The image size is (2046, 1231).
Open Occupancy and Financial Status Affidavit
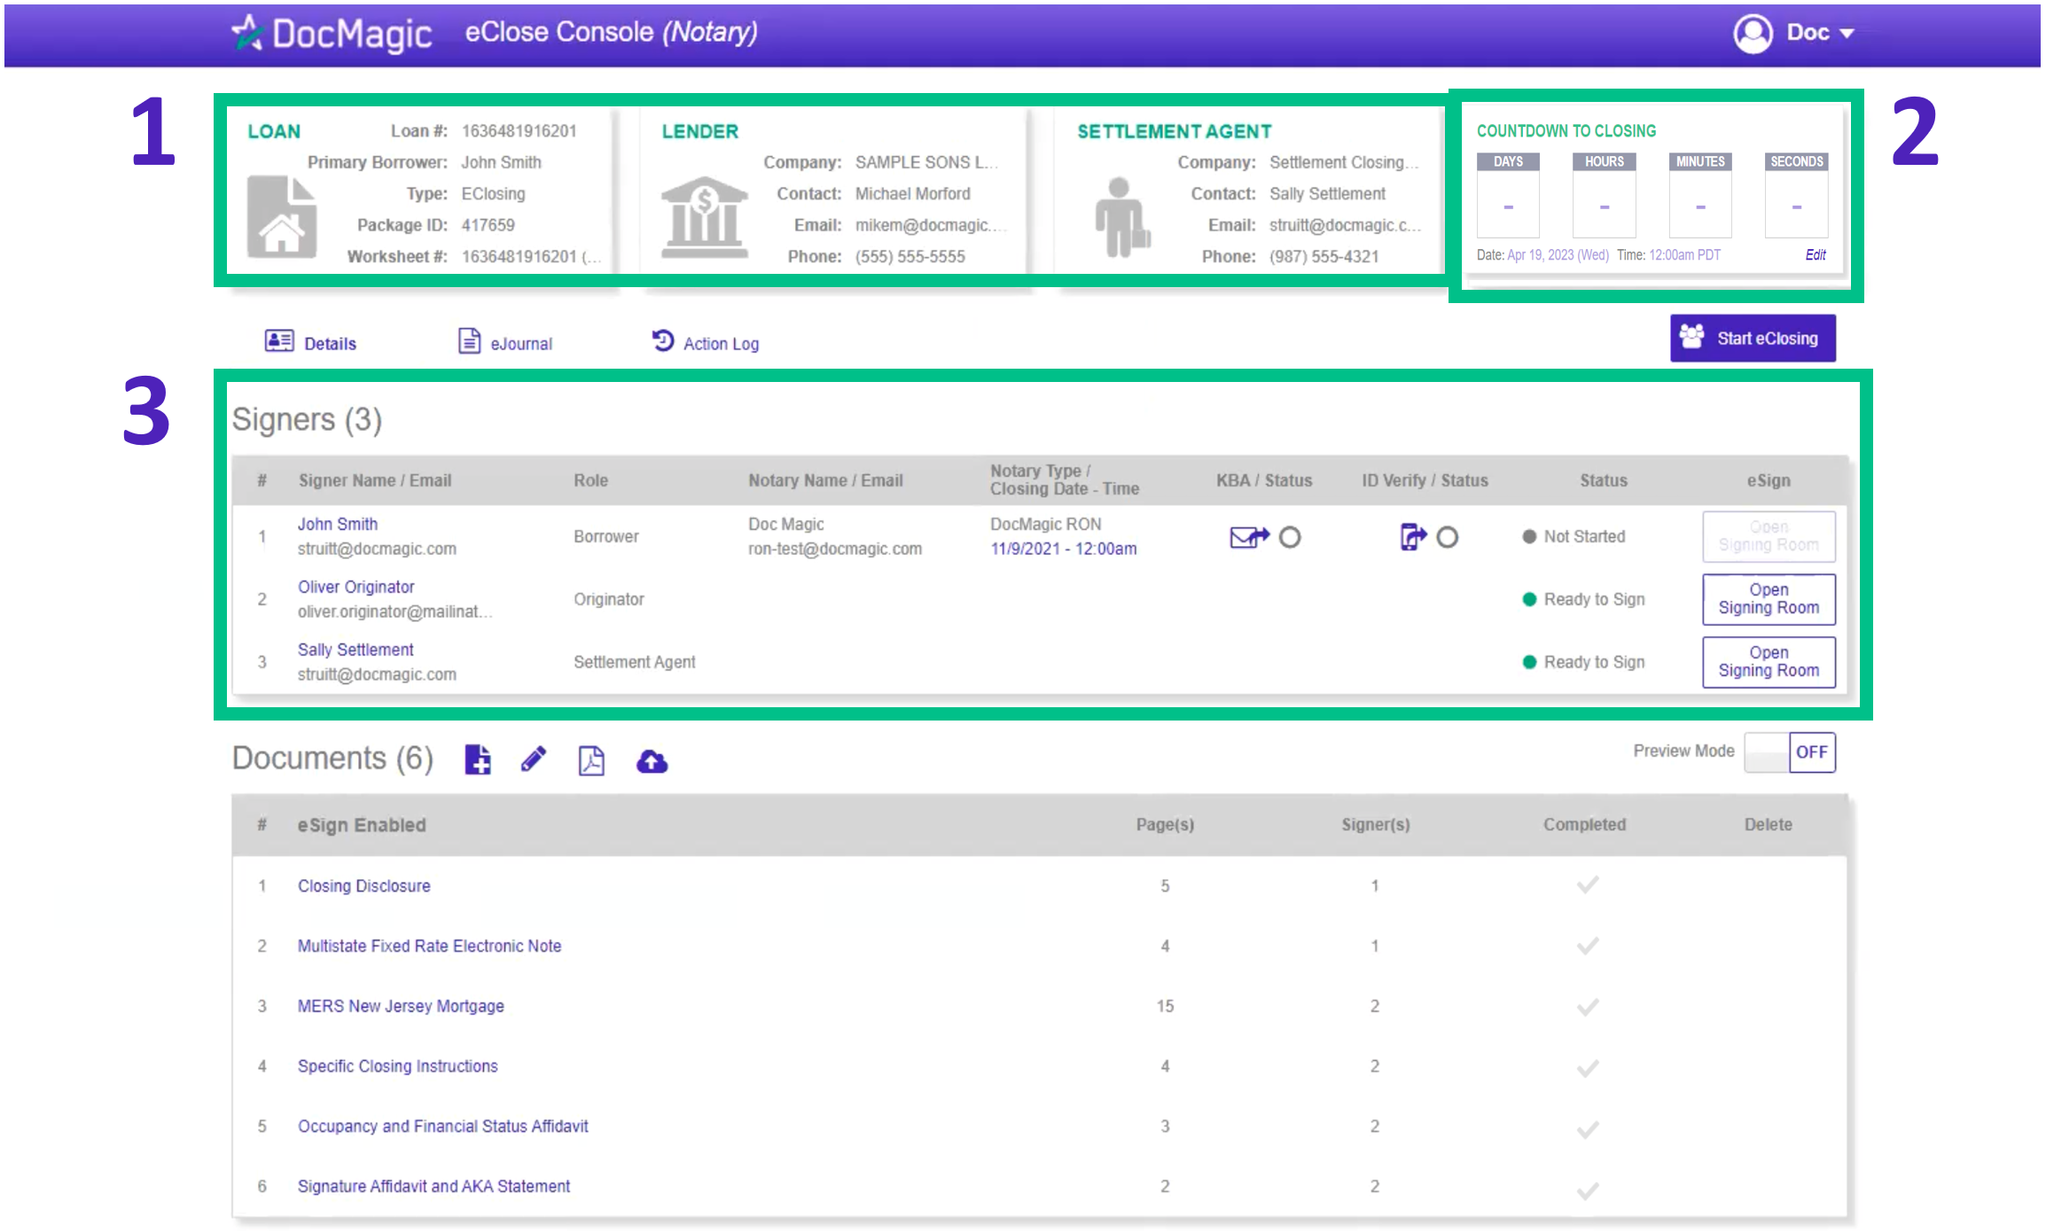(442, 1126)
